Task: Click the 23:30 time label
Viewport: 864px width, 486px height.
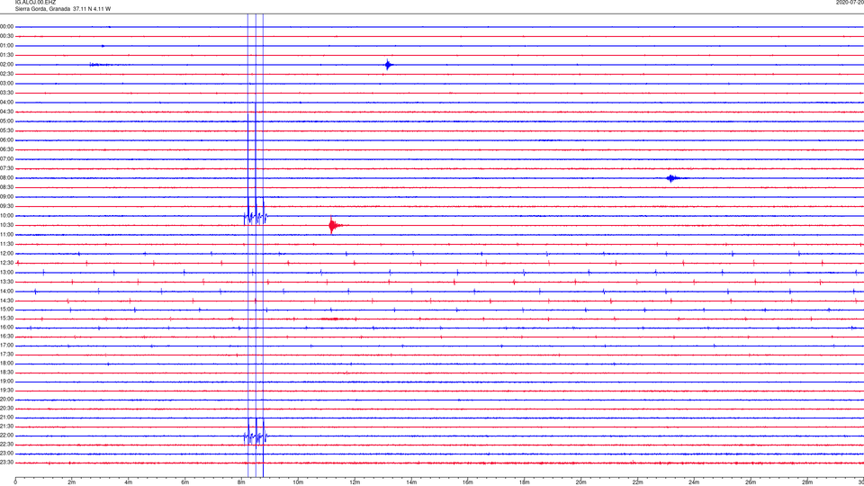Action: (x=7, y=463)
